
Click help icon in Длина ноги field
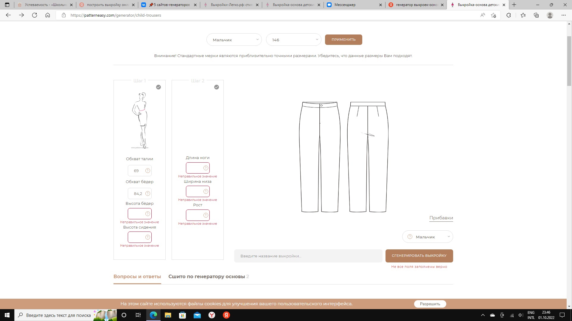coord(206,168)
